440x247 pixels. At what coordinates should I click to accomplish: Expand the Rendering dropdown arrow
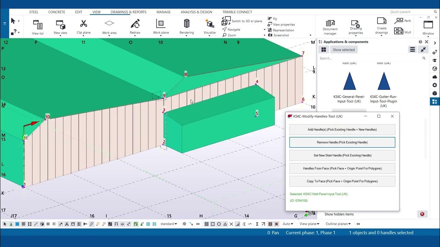click(187, 36)
